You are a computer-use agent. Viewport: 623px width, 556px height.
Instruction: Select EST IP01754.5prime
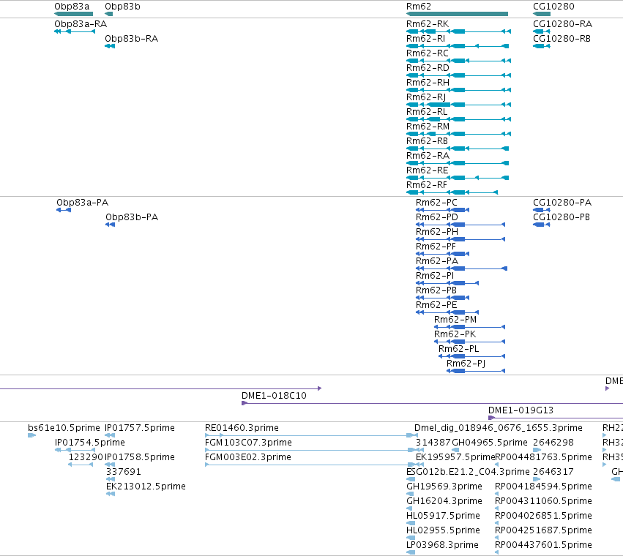tap(75, 451)
